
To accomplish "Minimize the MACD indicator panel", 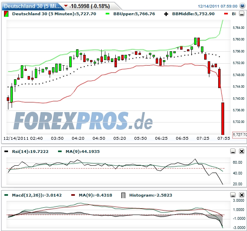I will point(233,195).
